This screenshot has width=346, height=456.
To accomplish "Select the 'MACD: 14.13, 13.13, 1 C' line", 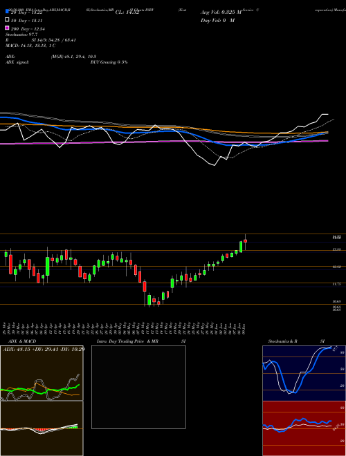I will tap(30, 46).
